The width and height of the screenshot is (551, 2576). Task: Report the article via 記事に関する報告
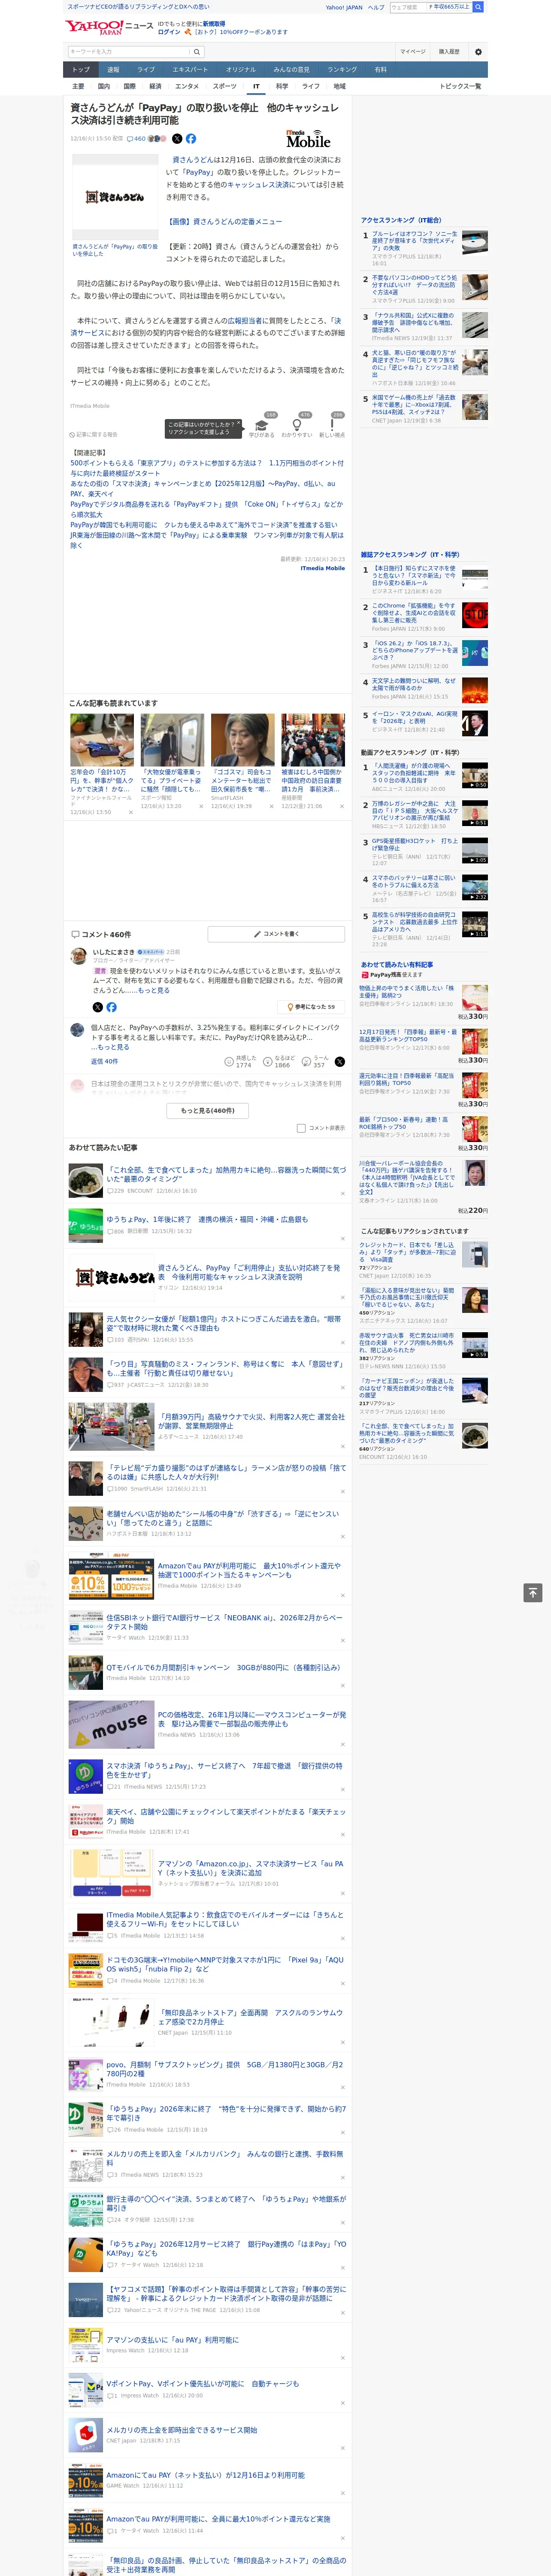coord(94,435)
